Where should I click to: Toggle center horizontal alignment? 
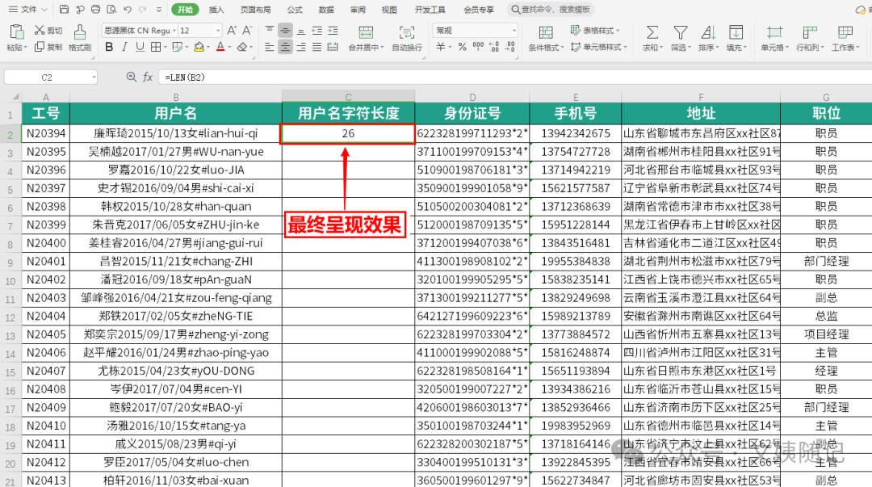pos(285,47)
